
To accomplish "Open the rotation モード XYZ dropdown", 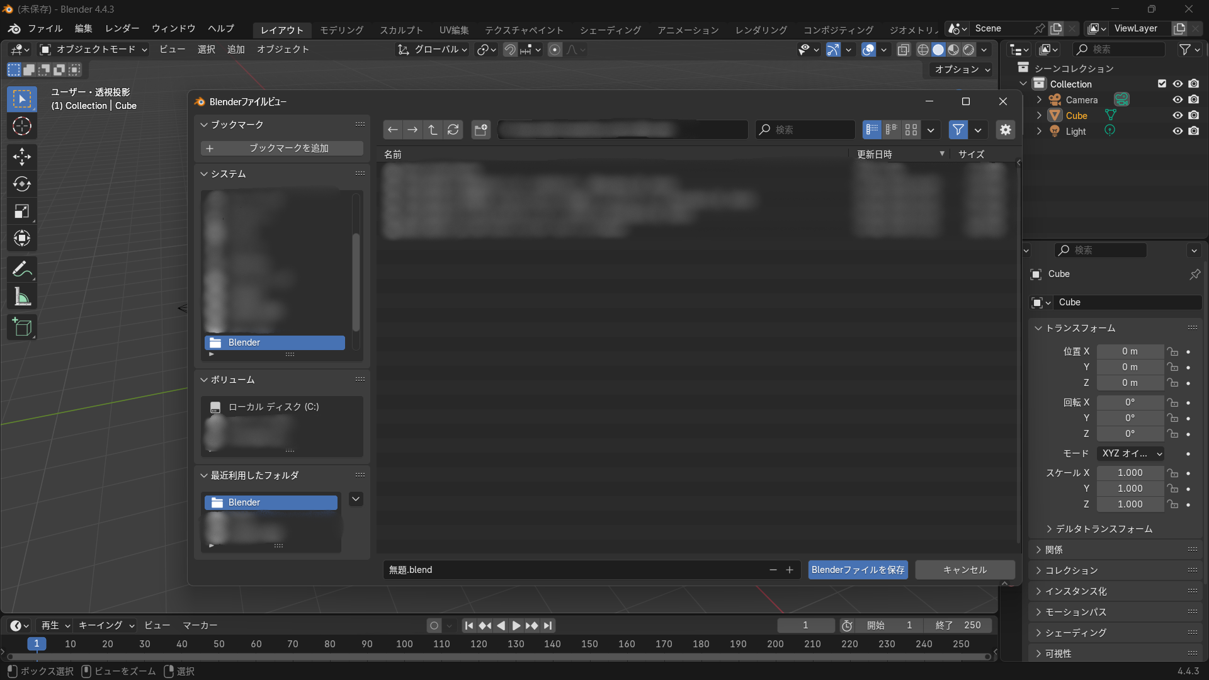I will click(1130, 453).
